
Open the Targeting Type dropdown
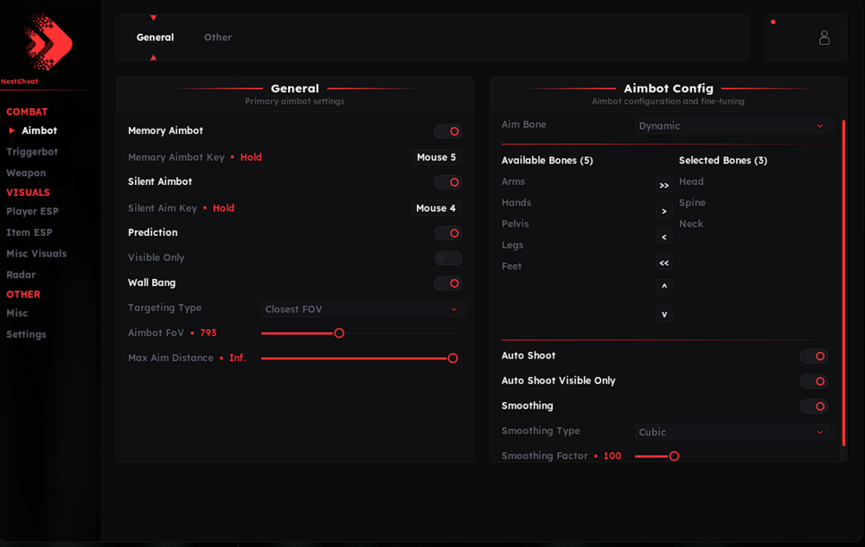(362, 309)
